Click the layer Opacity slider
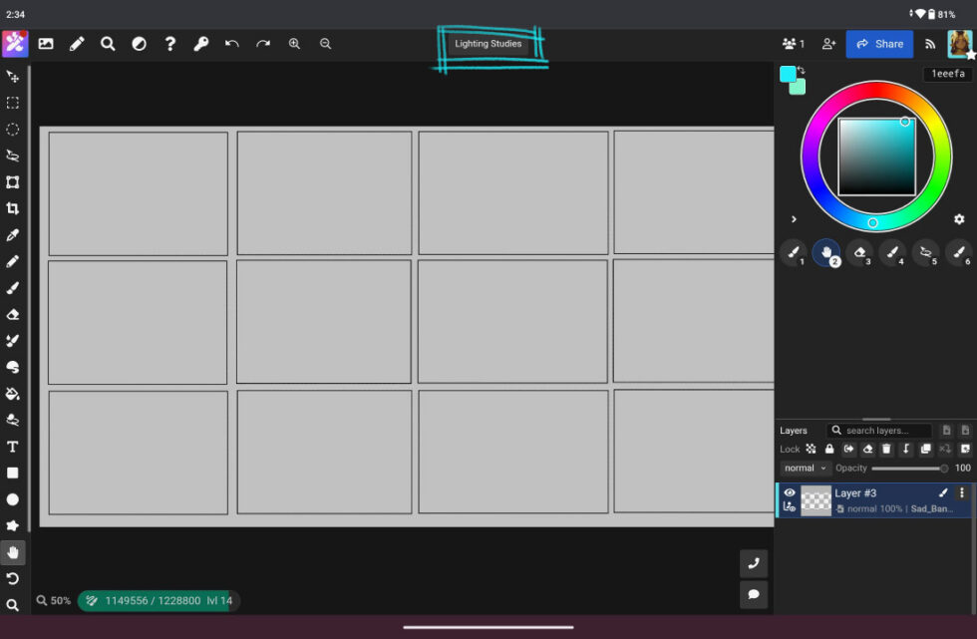 [x=909, y=468]
